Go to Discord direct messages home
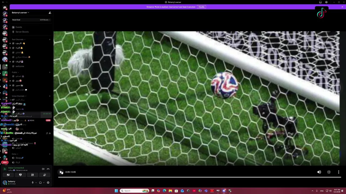The width and height of the screenshot is (346, 194). click(x=5, y=7)
